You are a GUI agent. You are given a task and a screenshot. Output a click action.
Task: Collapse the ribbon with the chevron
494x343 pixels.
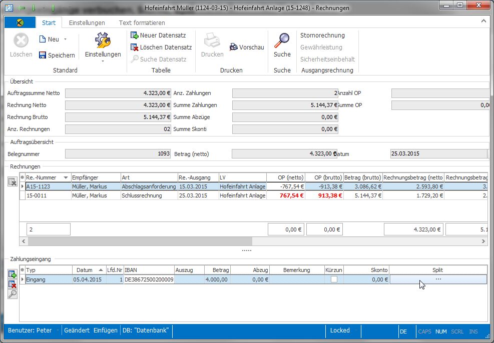[483, 21]
